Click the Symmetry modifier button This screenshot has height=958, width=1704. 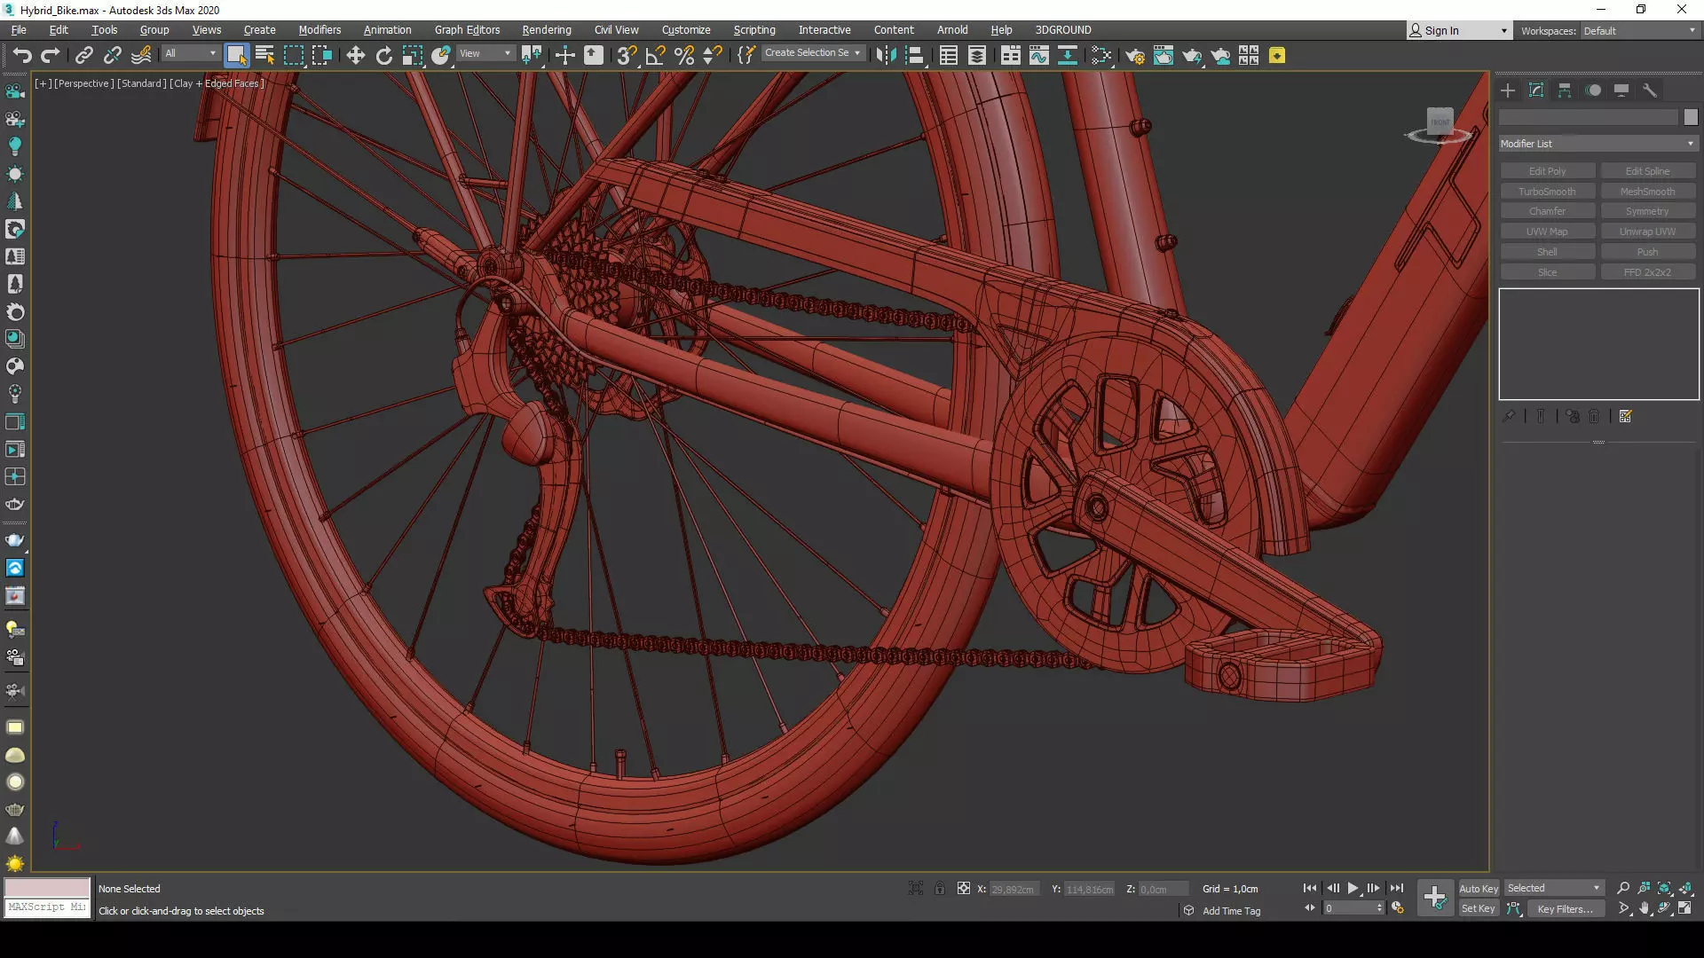[x=1647, y=211]
